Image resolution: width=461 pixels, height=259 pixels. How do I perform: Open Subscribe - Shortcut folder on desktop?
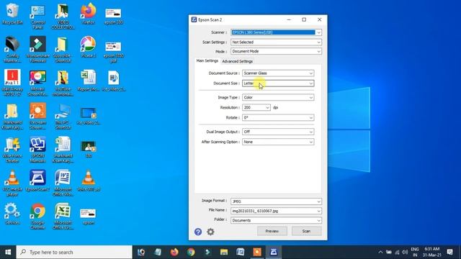63,50
